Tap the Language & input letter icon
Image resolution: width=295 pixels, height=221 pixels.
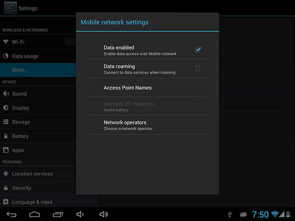(6, 201)
